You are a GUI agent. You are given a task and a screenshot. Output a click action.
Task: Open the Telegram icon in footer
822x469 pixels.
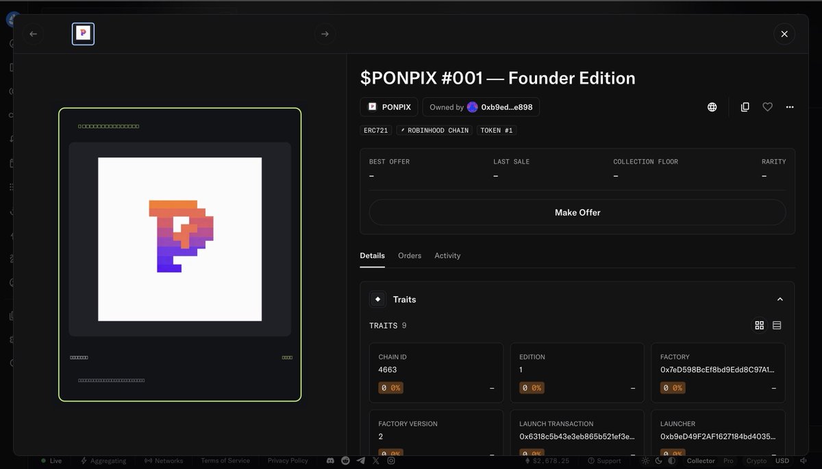(361, 461)
